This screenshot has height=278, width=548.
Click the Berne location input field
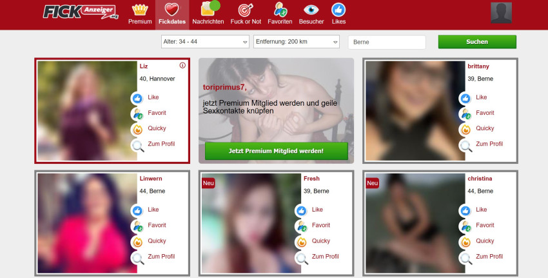coord(387,42)
